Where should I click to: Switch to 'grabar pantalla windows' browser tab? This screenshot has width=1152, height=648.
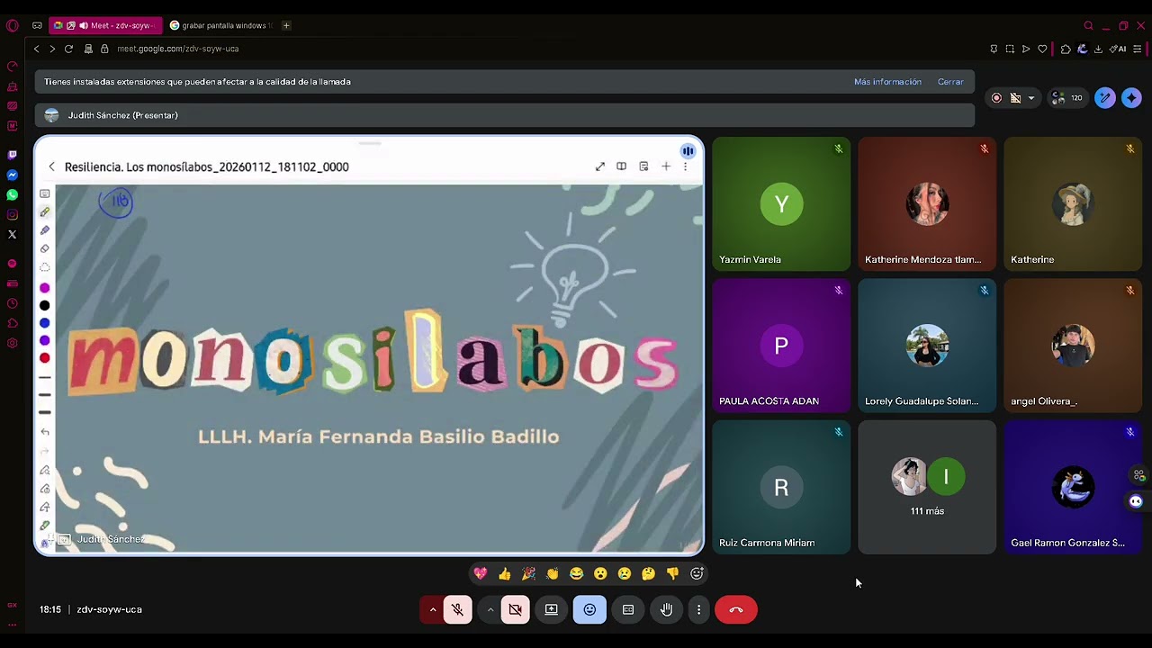tap(220, 25)
